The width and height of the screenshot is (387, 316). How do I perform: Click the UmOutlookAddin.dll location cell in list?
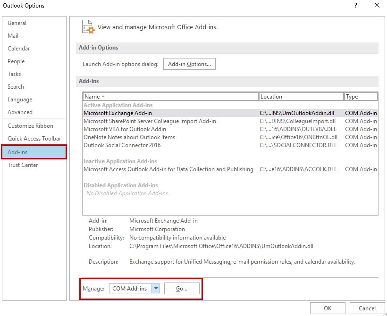tap(297, 113)
